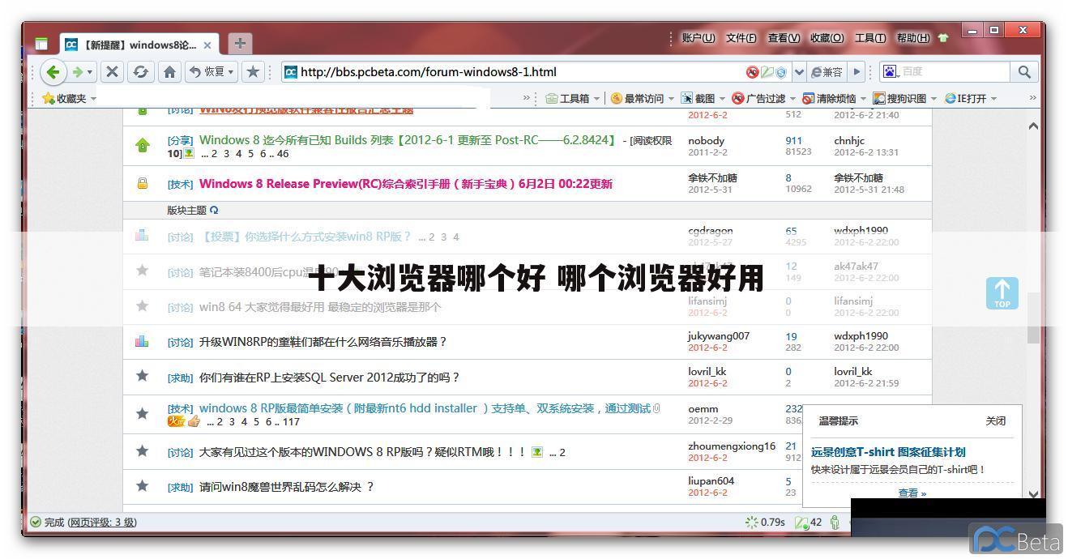Open the 工具(T) menu
The image size is (1068, 559).
pos(869,38)
